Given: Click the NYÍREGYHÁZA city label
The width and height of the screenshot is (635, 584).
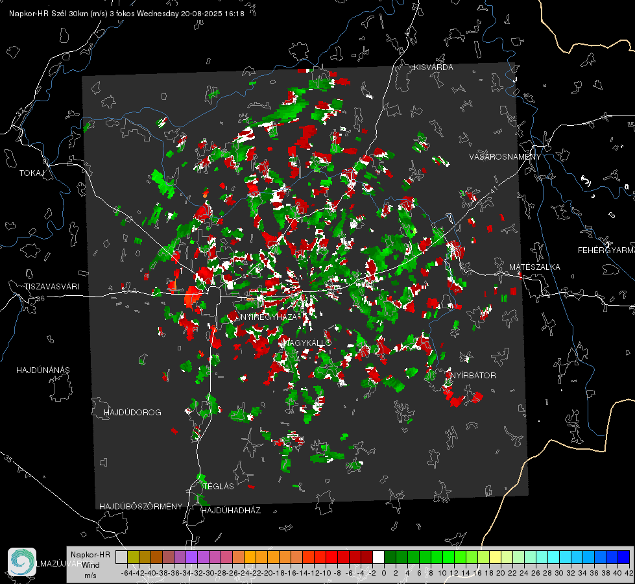Looking at the screenshot, I should coord(269,317).
